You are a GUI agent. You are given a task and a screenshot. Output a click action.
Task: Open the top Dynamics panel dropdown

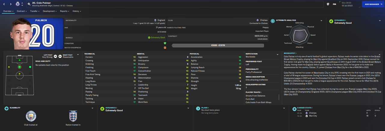380,21
